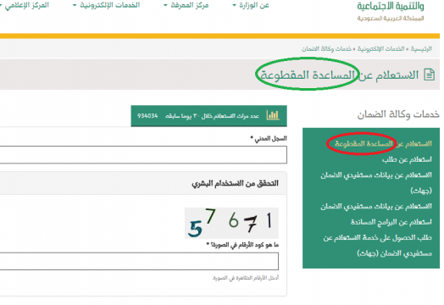Expand the المركز الإعلامي menu
This screenshot has height=305, width=444.
point(25,5)
